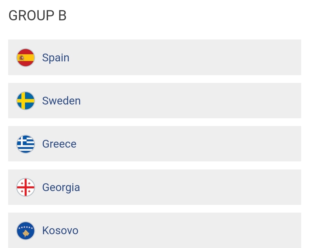This screenshot has width=324, height=248.
Task: Select the Spain row's empty area
Action: click(x=185, y=58)
